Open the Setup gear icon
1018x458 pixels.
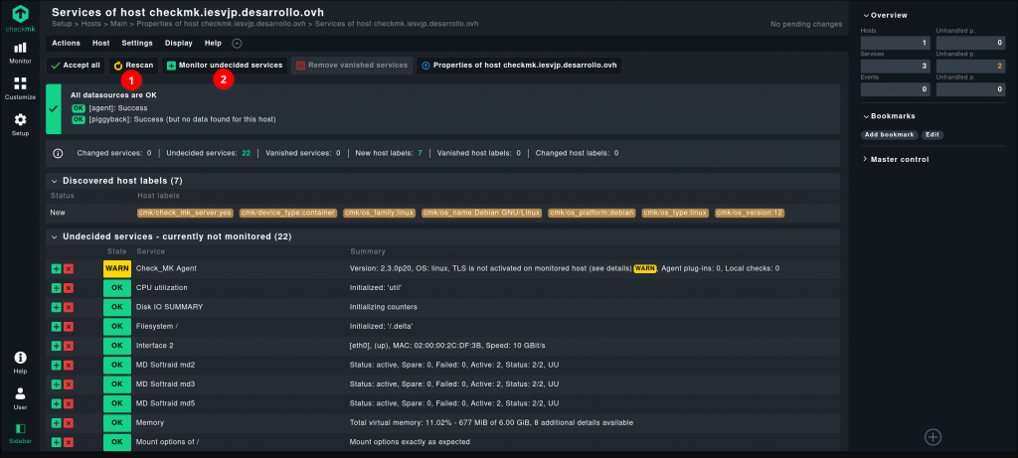coord(20,124)
